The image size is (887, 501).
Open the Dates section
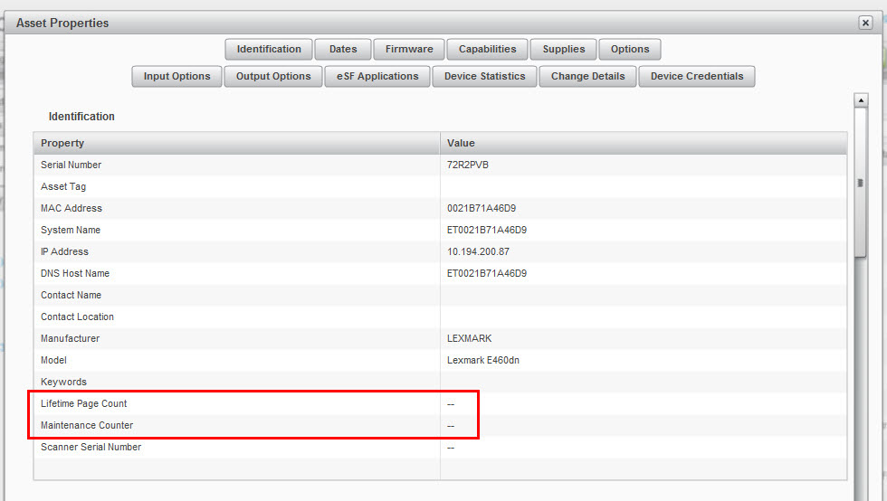(x=343, y=49)
